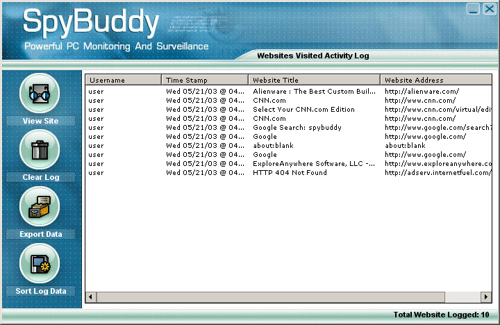Click the Sort Log Data disk icon
500x325 pixels.
tap(40, 263)
